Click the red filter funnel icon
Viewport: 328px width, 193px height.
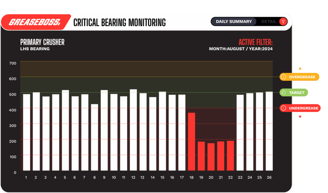point(283,22)
